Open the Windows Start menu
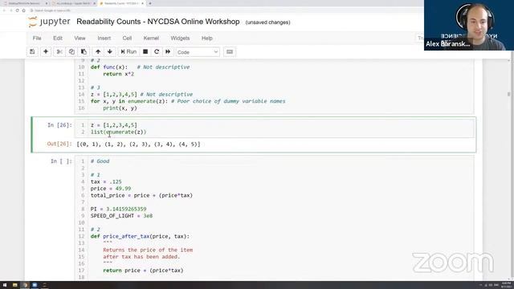This screenshot has width=514, height=289. pos(5,285)
